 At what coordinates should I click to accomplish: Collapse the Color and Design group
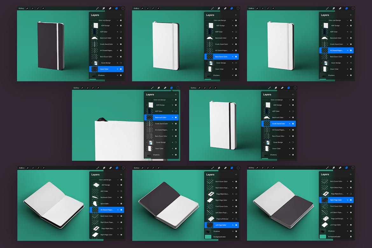coord(117,20)
